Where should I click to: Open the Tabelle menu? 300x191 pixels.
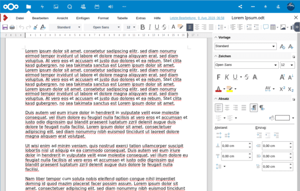(x=123, y=18)
